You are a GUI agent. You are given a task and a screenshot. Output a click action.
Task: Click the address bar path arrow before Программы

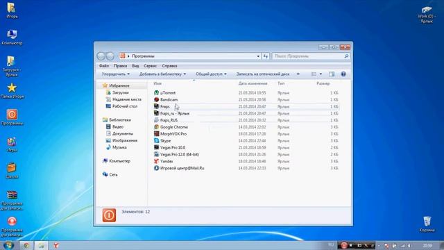point(128,56)
